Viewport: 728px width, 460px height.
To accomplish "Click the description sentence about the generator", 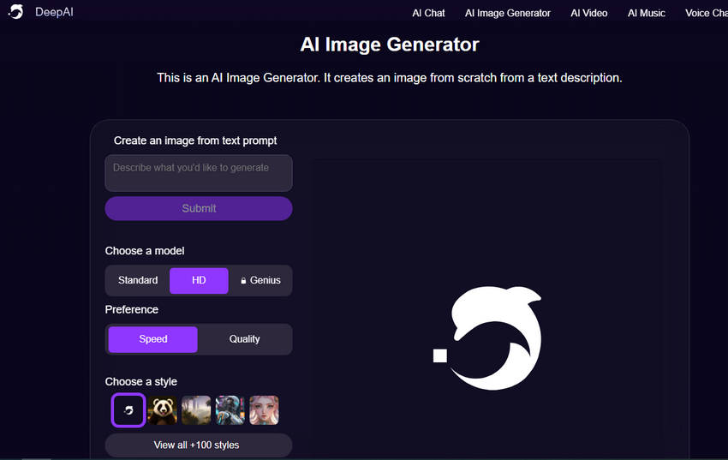I will click(x=390, y=77).
